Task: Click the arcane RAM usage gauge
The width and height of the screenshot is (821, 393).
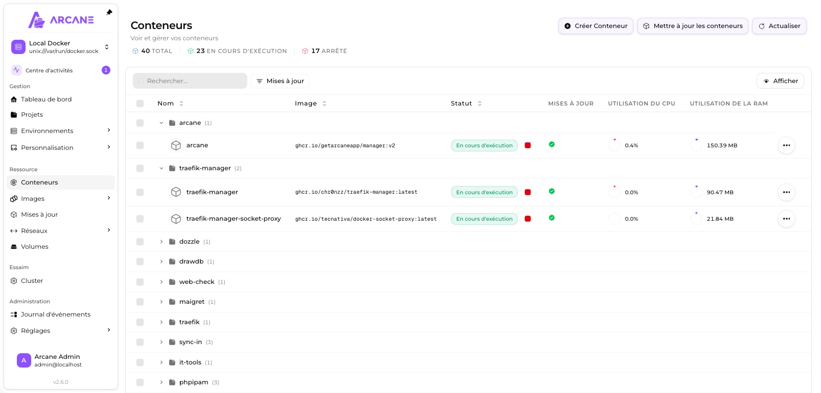Action: coord(696,145)
